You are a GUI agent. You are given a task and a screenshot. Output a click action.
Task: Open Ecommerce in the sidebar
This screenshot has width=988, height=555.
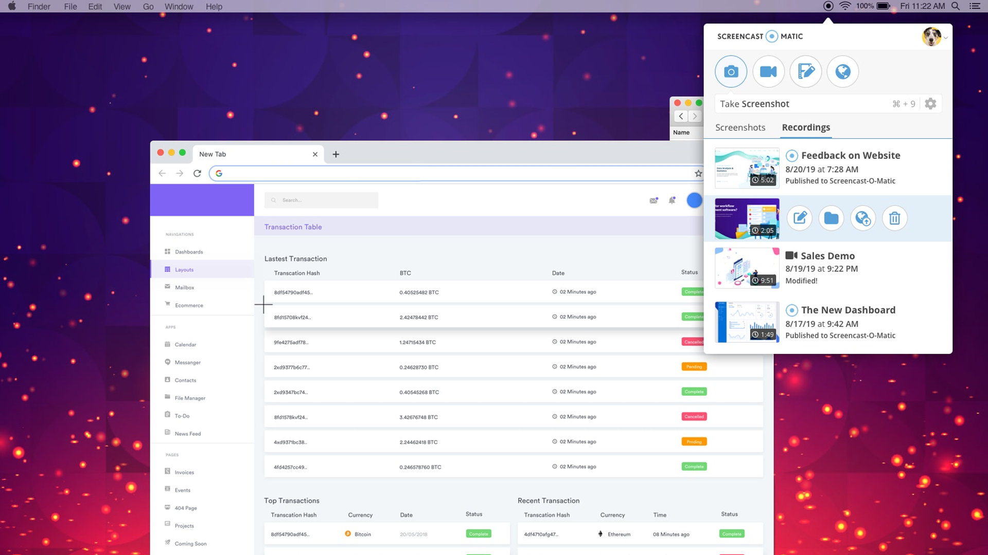point(188,305)
